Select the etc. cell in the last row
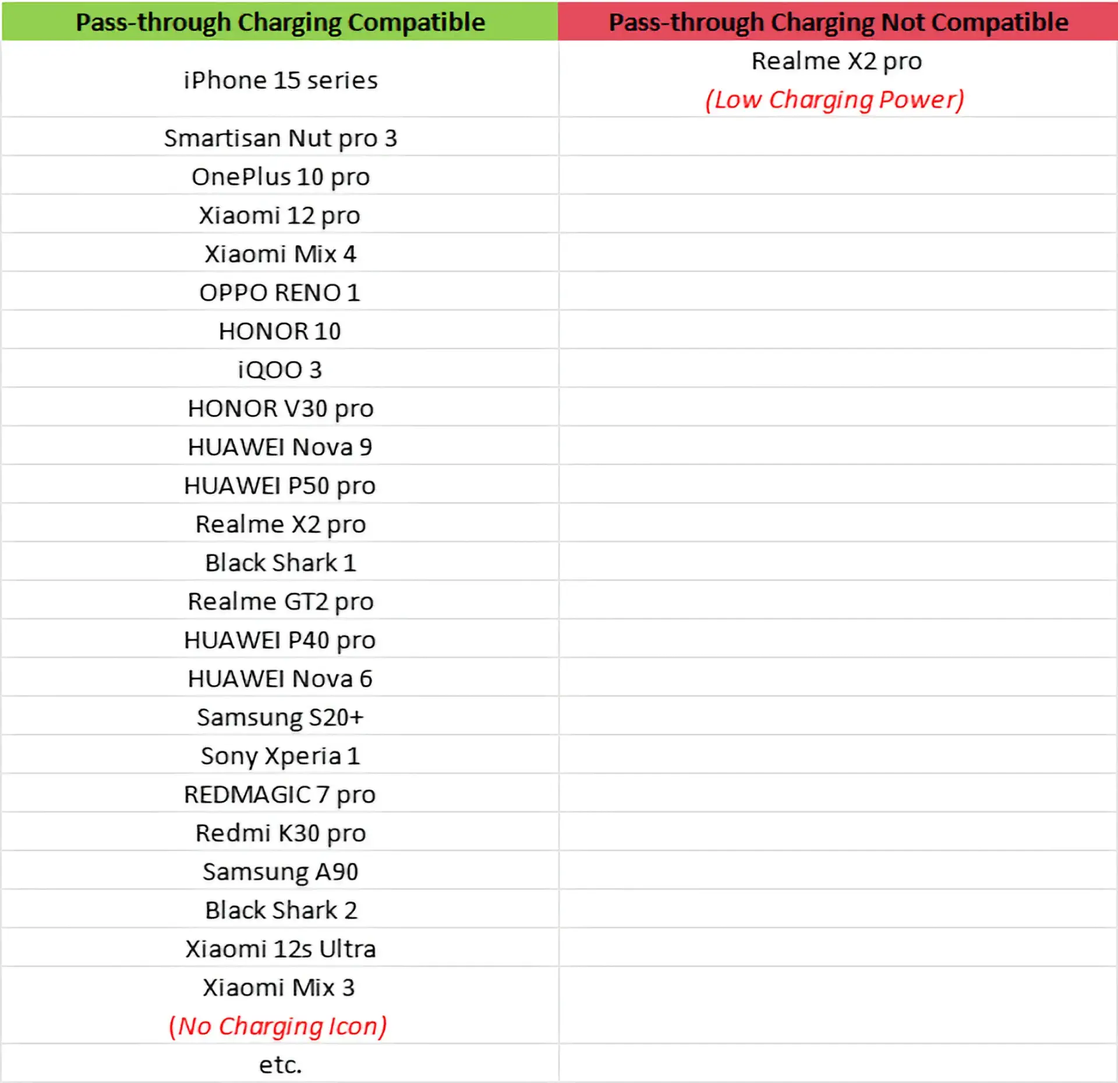 tap(280, 1064)
